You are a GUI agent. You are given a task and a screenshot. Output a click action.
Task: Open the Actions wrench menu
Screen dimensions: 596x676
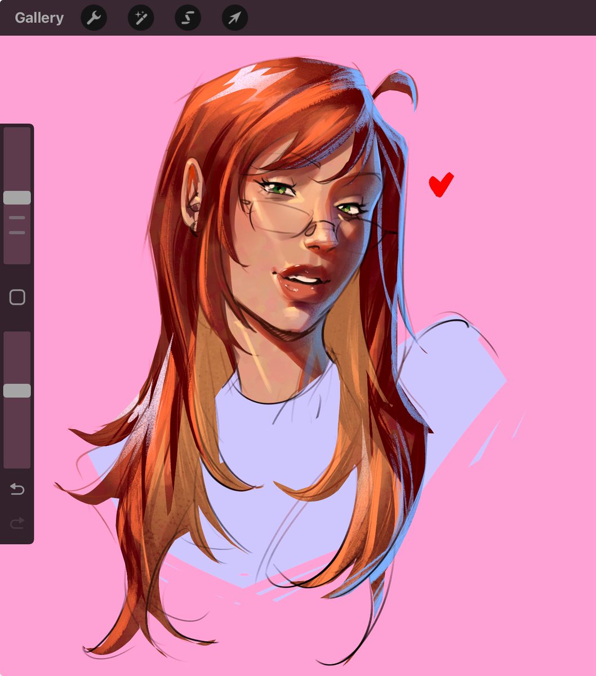[x=94, y=18]
